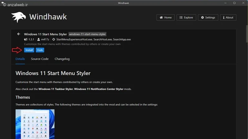This screenshot has height=139, width=248.
Task: Follow the Windows 11 Taskbar Styler link
Action: (x=55, y=89)
